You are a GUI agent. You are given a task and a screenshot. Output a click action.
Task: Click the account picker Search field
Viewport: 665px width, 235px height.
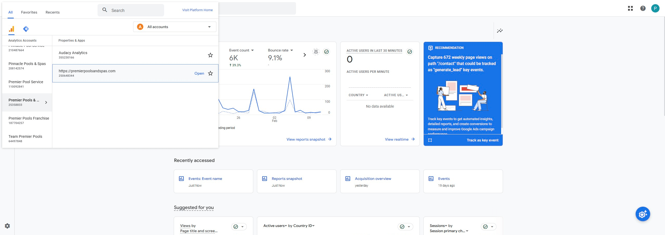131,10
